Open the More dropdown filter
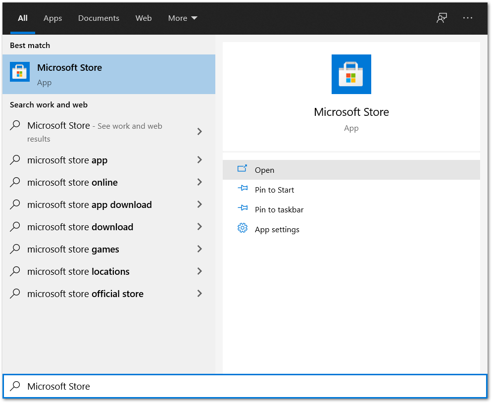This screenshot has height=403, width=492. click(x=183, y=18)
